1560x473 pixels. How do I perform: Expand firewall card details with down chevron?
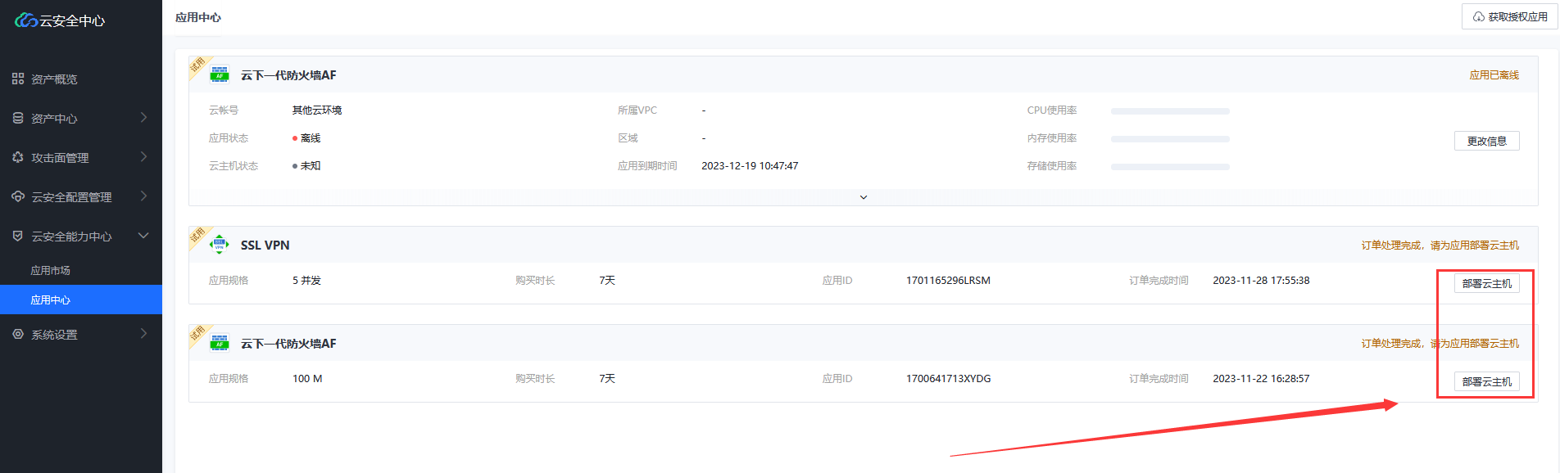(x=863, y=197)
